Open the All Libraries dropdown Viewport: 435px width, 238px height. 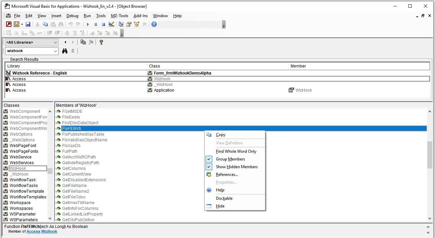56,42
